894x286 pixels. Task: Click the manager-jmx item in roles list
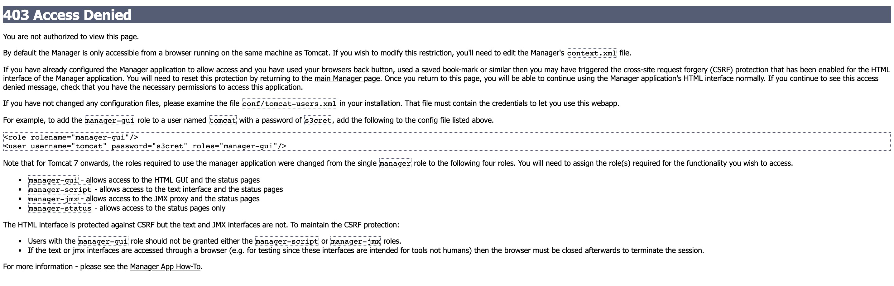[53, 199]
